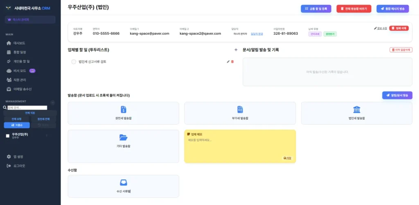Open the 수신 서류함 inbox
Screen dimensions: 419x205
(x=123, y=186)
